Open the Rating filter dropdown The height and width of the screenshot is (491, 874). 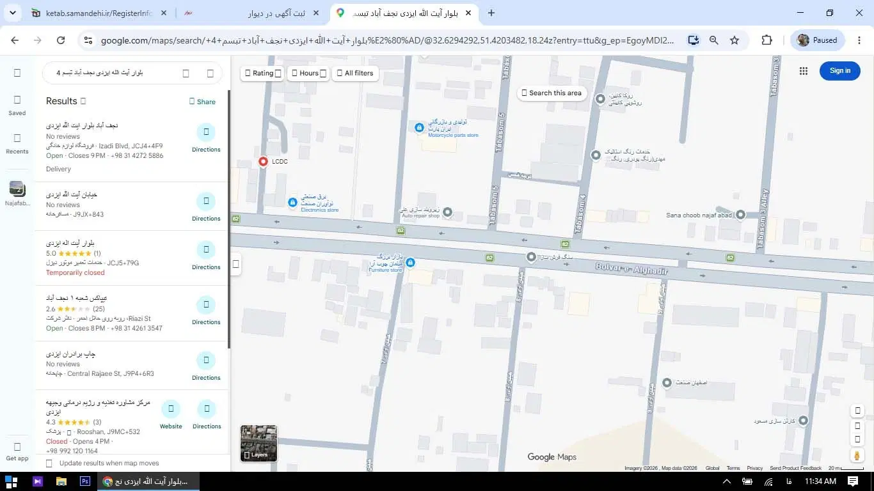(262, 73)
